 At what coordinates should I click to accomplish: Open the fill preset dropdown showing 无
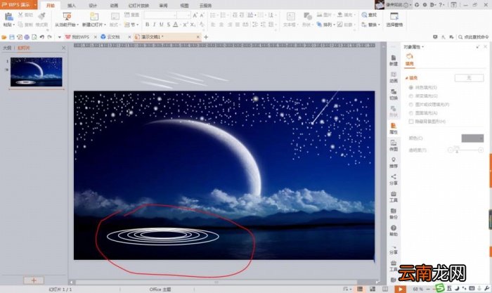(469, 78)
